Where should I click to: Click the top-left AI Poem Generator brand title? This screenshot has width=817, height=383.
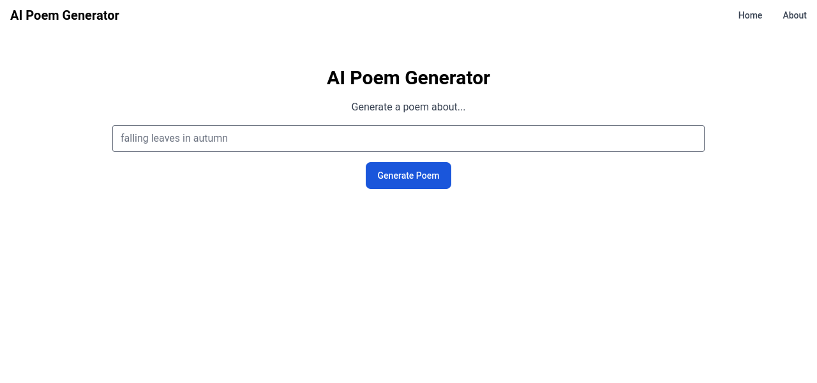64,15
